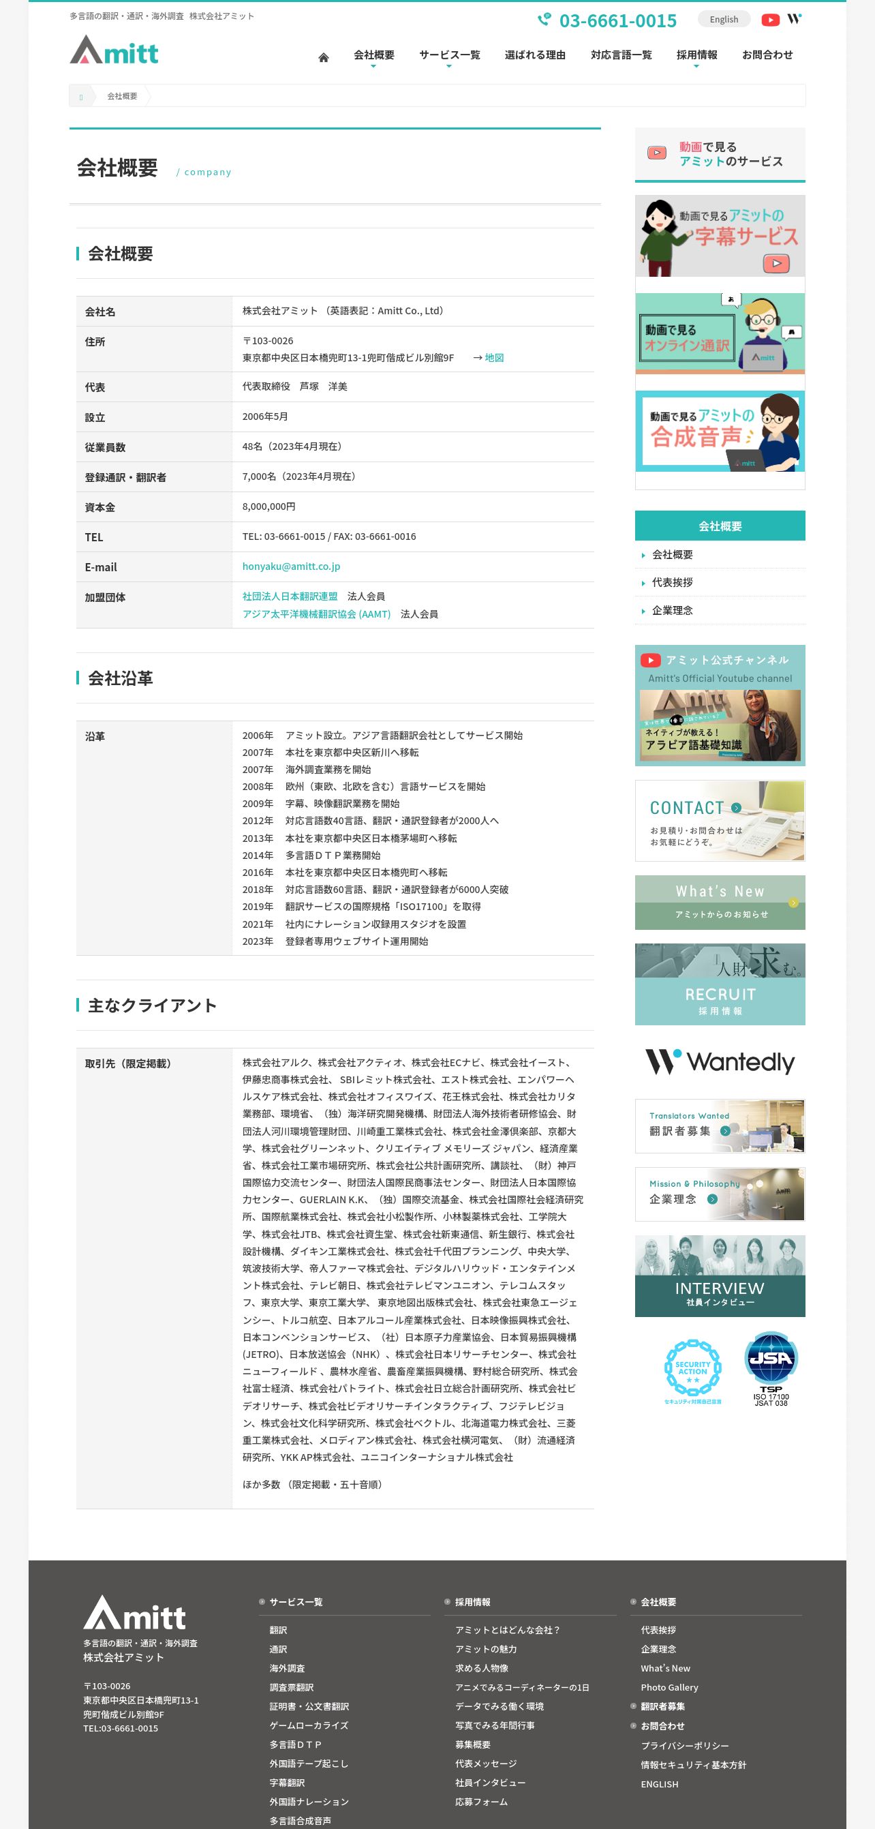Click the footer Amitt logo
This screenshot has width=875, height=1829.
(135, 1612)
